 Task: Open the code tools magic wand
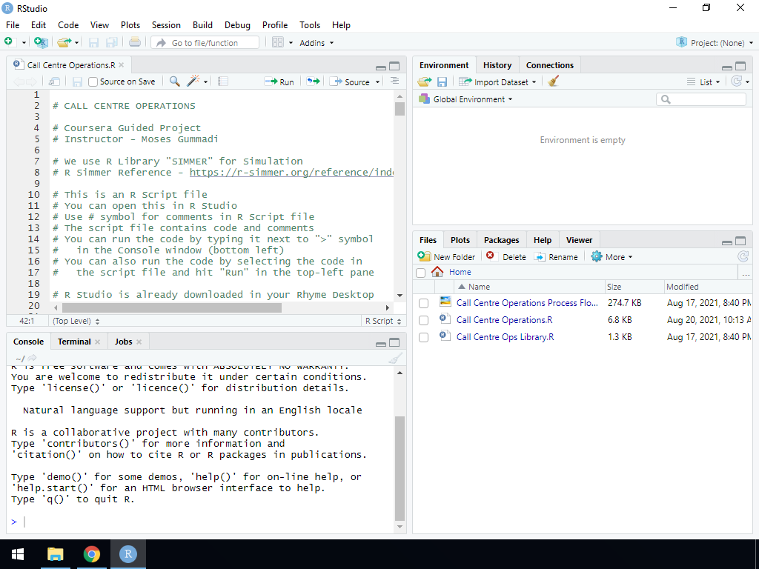[x=193, y=81]
